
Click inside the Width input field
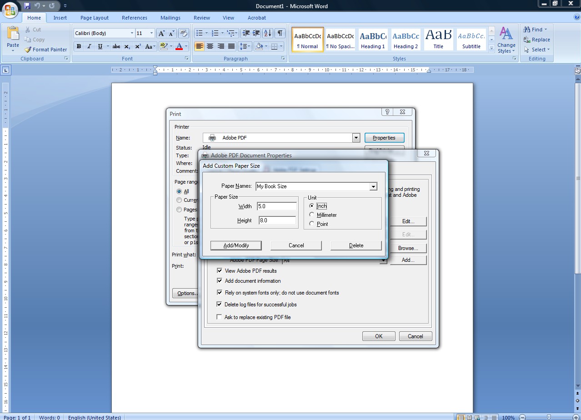(277, 206)
